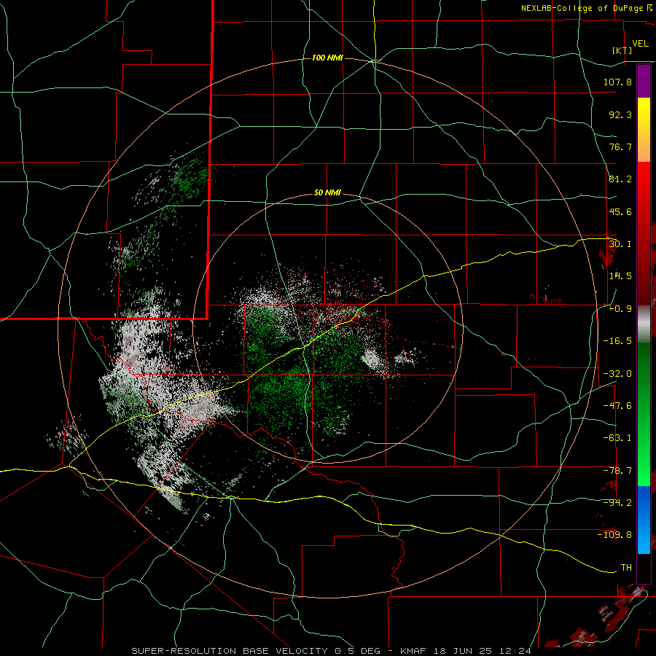This screenshot has width=656, height=656.
Task: Click the SUPER-RESOLUTION BASE VELOCITY caption
Action: [x=231, y=651]
